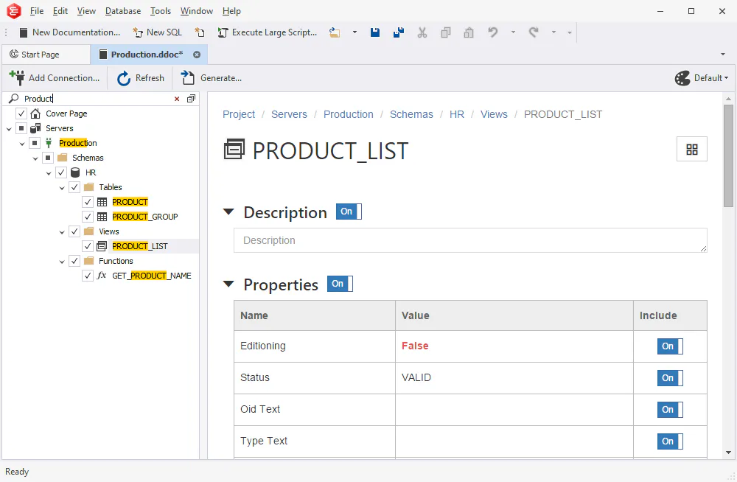This screenshot has height=482, width=737.
Task: Collapse the Views folder node
Action: [x=62, y=232]
